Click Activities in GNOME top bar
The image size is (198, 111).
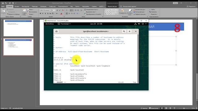[49, 24]
